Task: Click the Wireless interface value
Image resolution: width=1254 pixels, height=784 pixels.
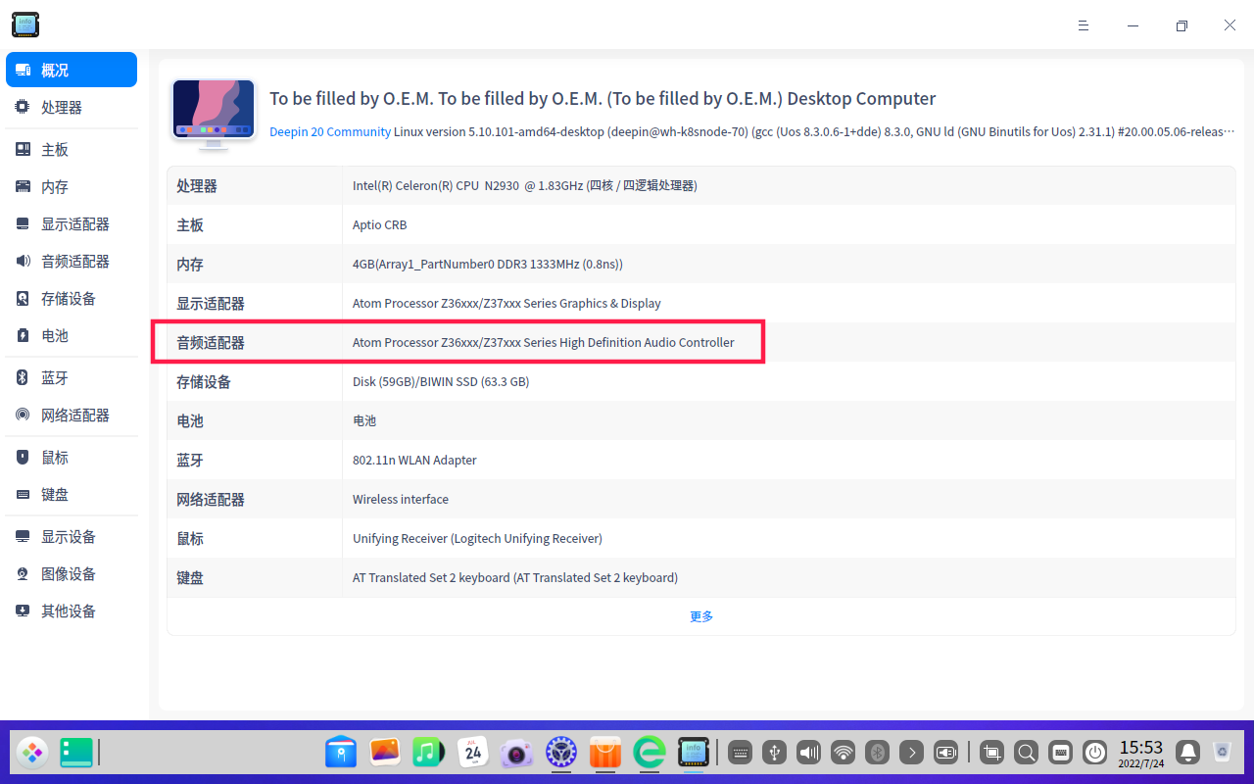Action: click(x=401, y=499)
